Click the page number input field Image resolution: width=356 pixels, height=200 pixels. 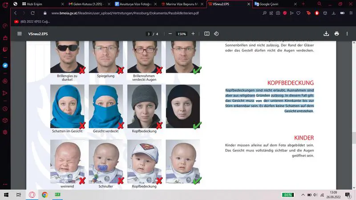click(148, 34)
